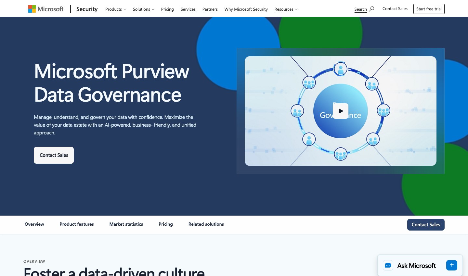
Task: Click the Ask Microsoft label
Action: point(417,266)
